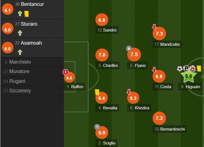The width and height of the screenshot is (204, 147).
Task: Click Bentancur's green substituted-on arrow
Action: point(20,14)
